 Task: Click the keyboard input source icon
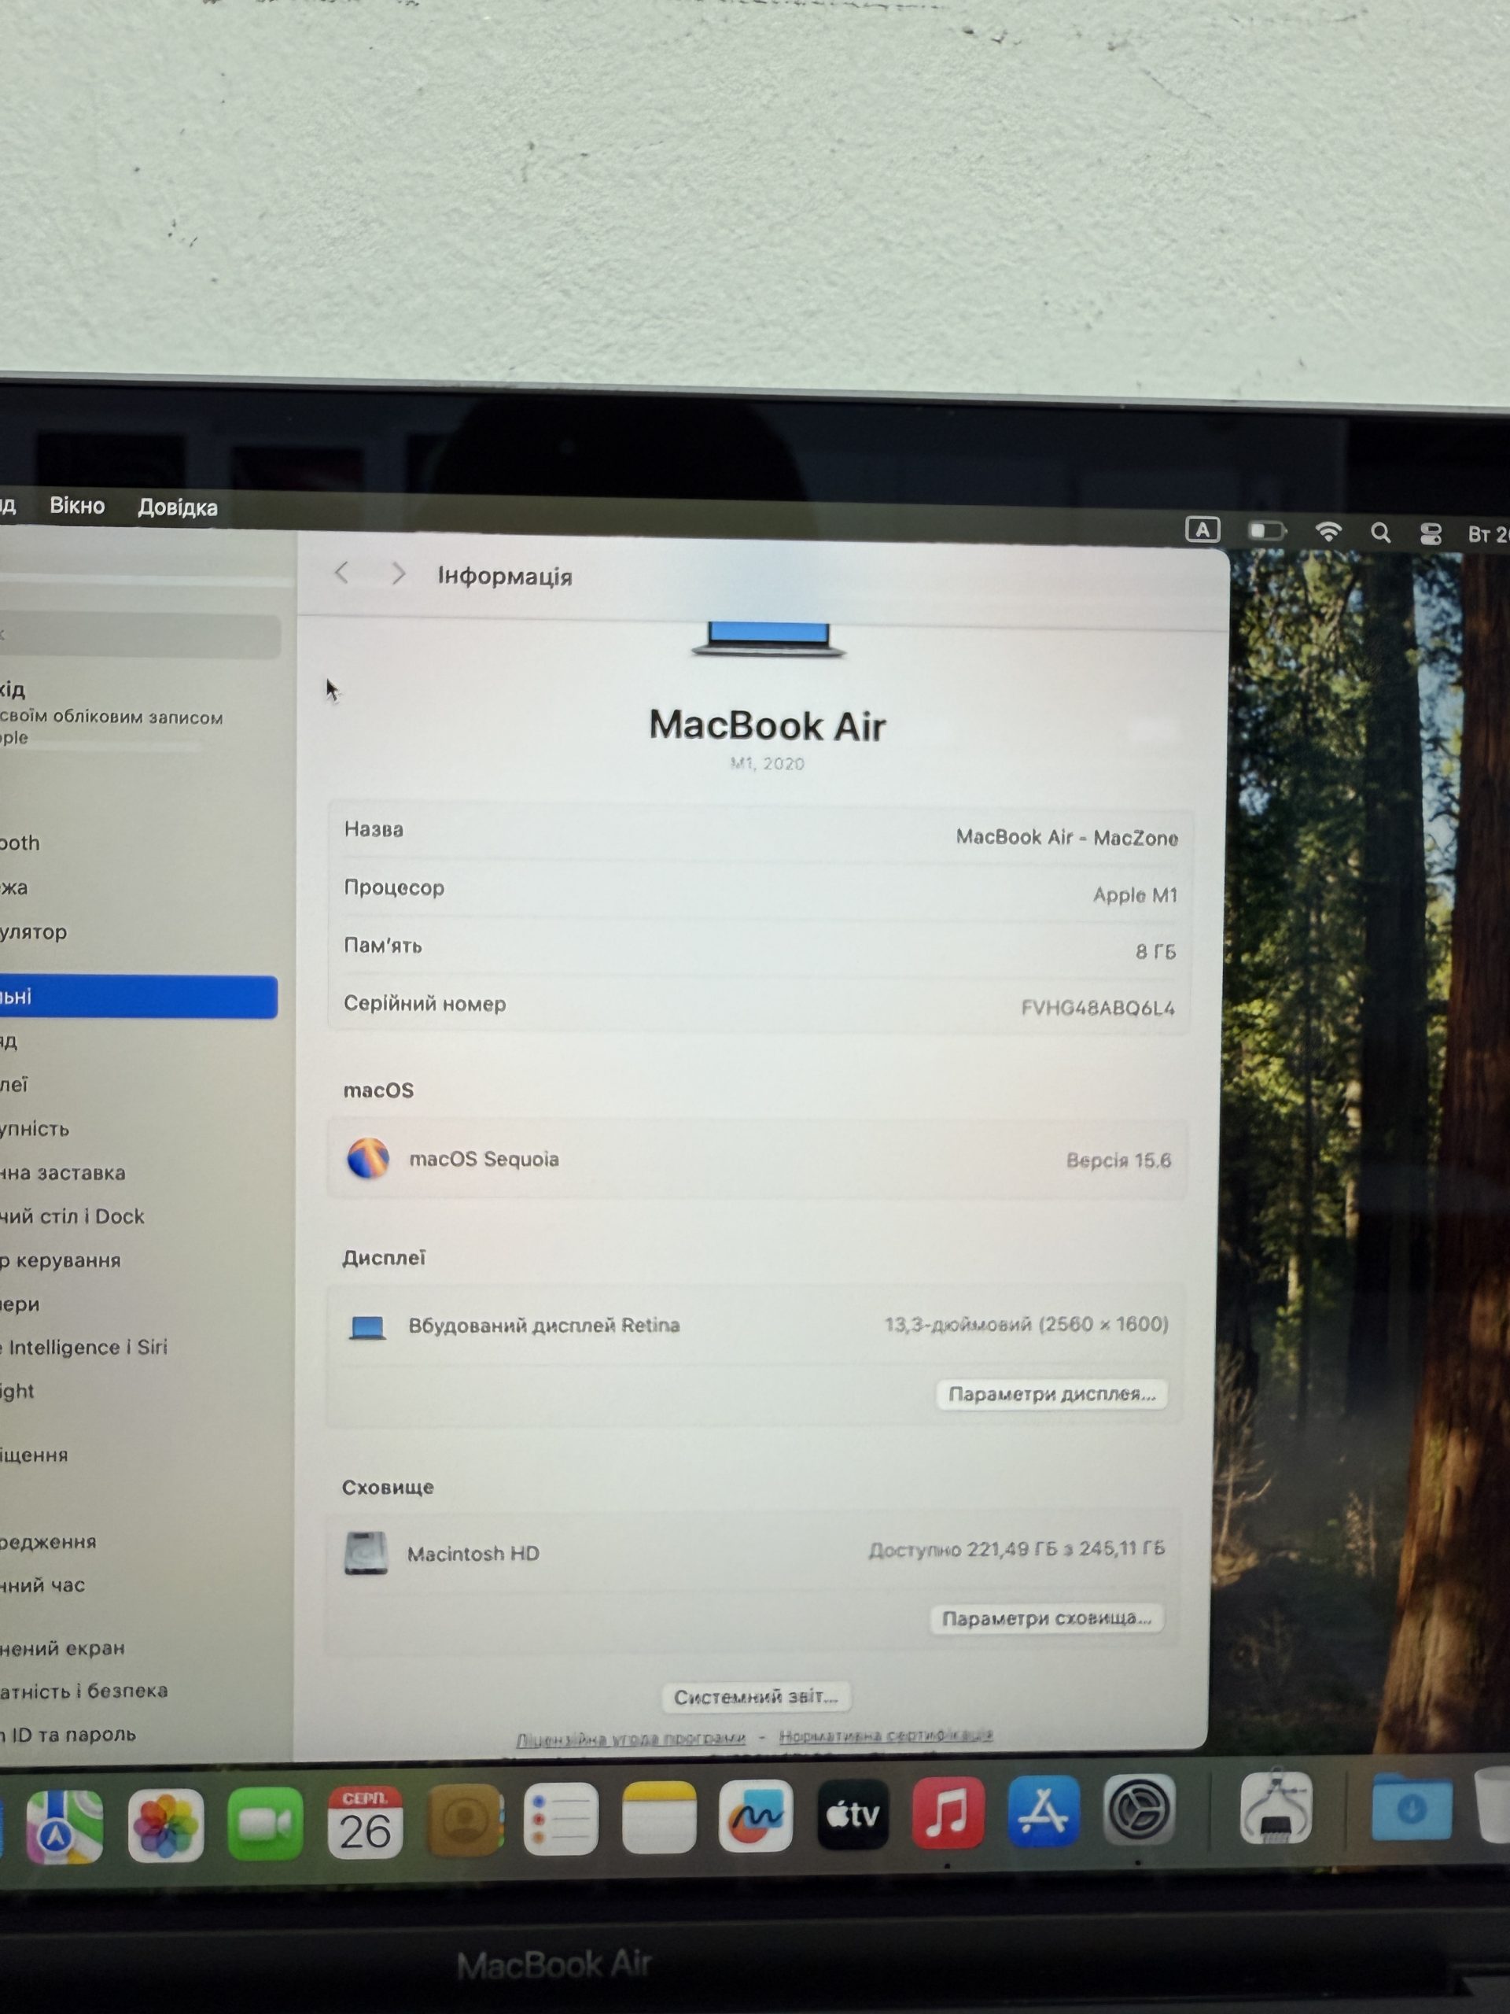tap(1202, 530)
